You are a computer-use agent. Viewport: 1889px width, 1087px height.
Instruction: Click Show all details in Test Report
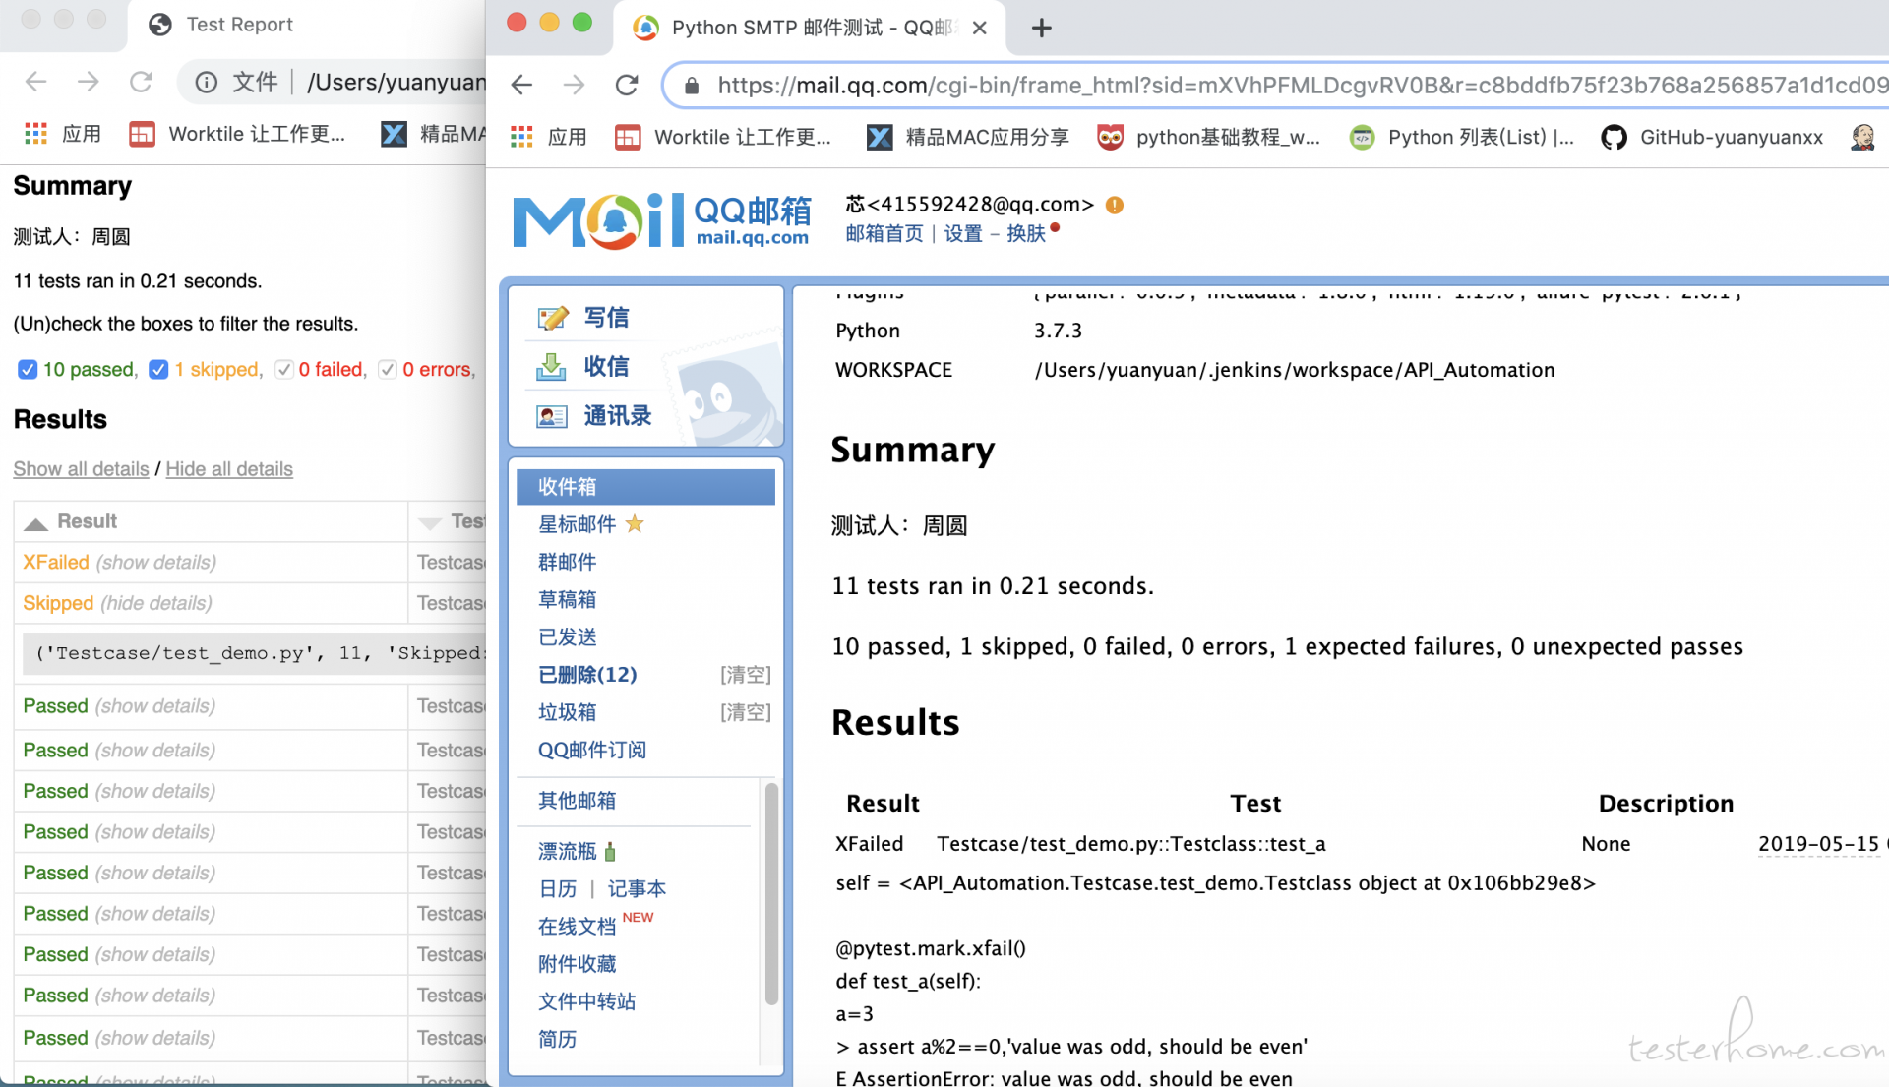pos(81,468)
